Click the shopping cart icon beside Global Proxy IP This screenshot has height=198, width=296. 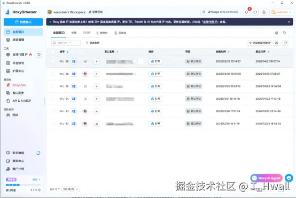39,54
